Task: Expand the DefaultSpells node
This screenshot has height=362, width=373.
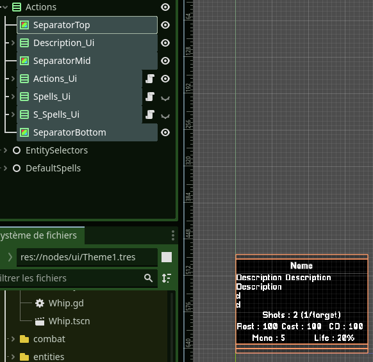Action: pyautogui.click(x=6, y=168)
